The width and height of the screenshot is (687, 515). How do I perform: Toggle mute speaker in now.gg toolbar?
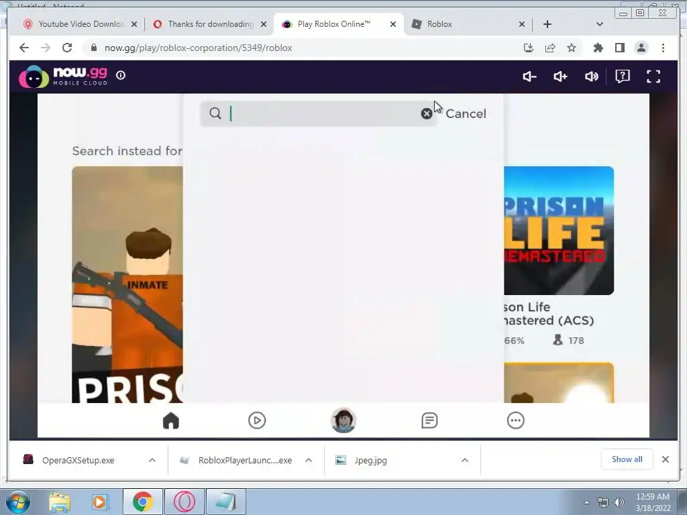(x=592, y=76)
